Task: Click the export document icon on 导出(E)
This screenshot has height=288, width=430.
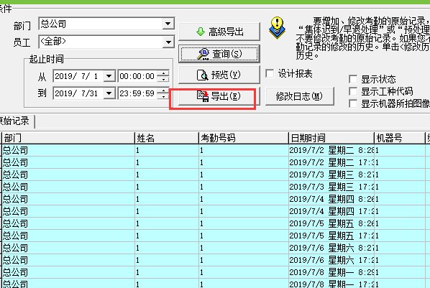Action: [203, 96]
